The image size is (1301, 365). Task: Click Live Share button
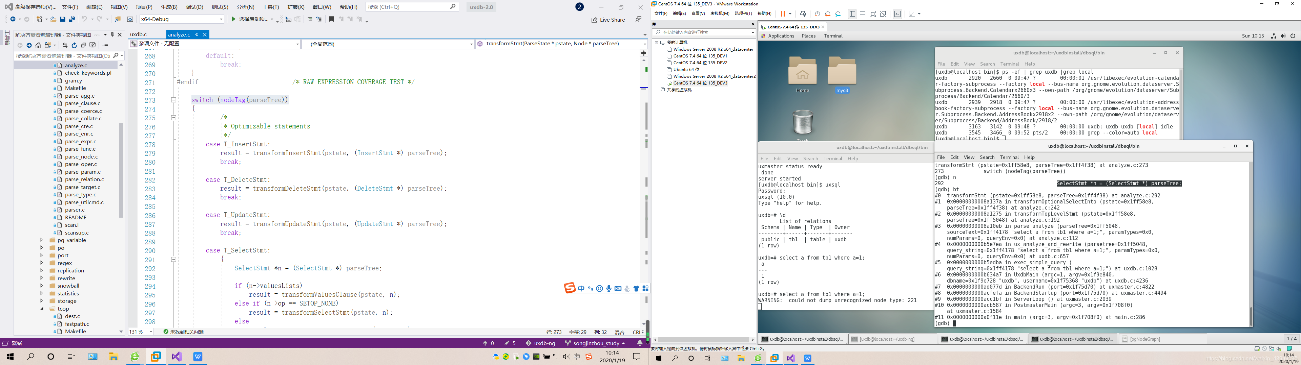pos(608,20)
